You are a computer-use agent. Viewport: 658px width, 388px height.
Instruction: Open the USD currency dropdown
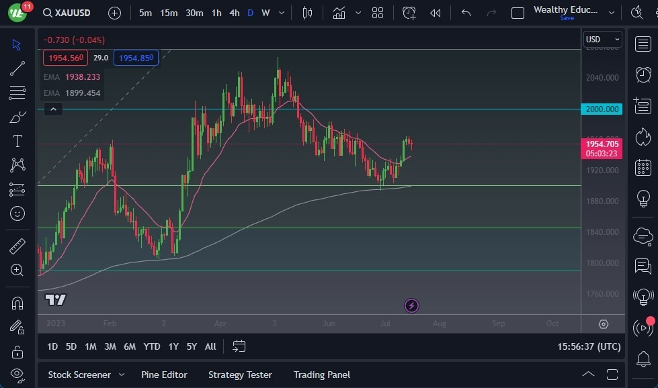click(602, 40)
